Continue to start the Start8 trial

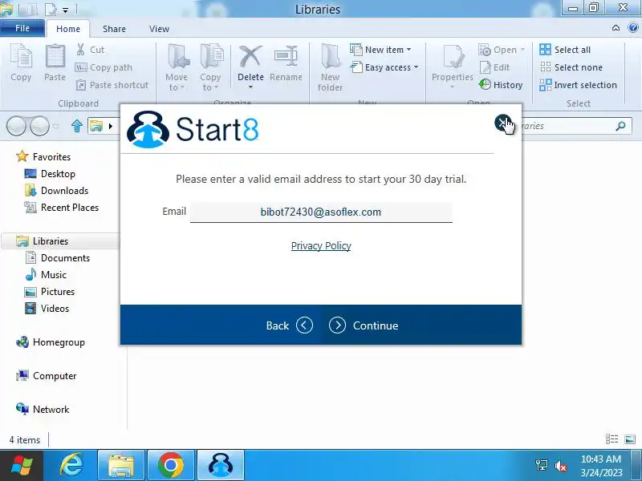point(364,325)
